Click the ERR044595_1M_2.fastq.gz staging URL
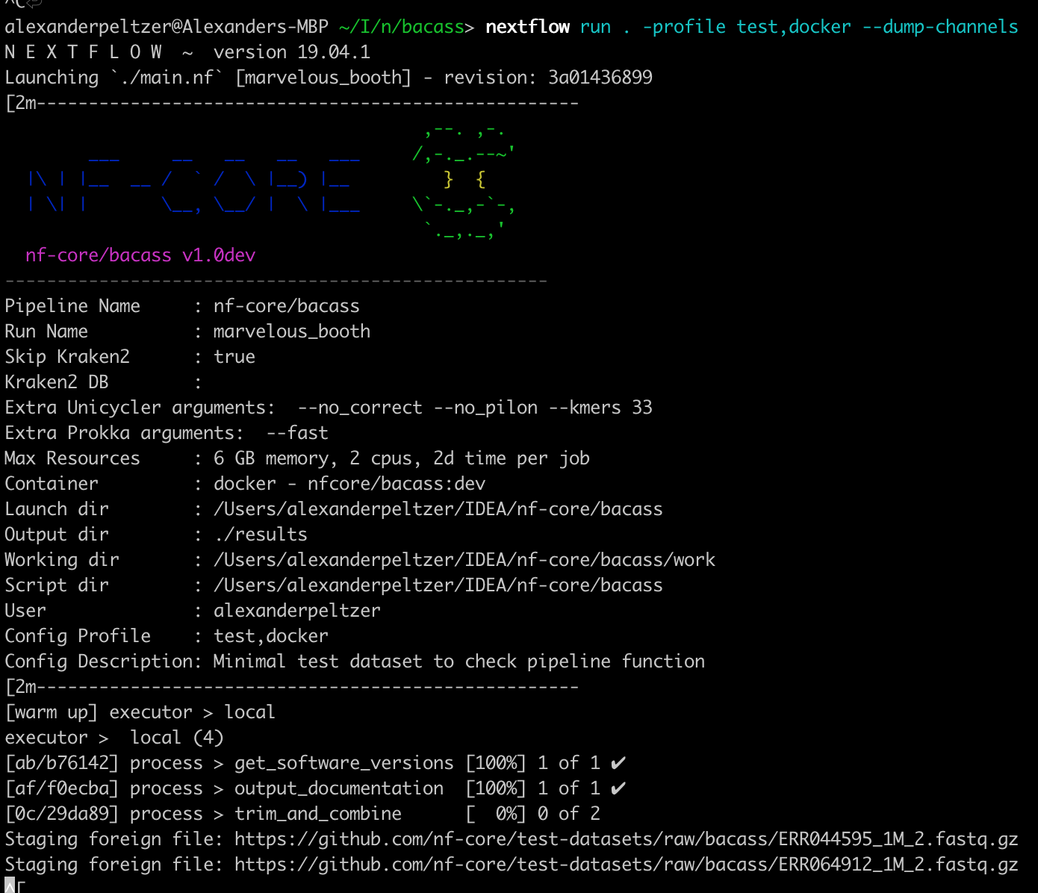1038x893 pixels. pyautogui.click(x=627, y=839)
